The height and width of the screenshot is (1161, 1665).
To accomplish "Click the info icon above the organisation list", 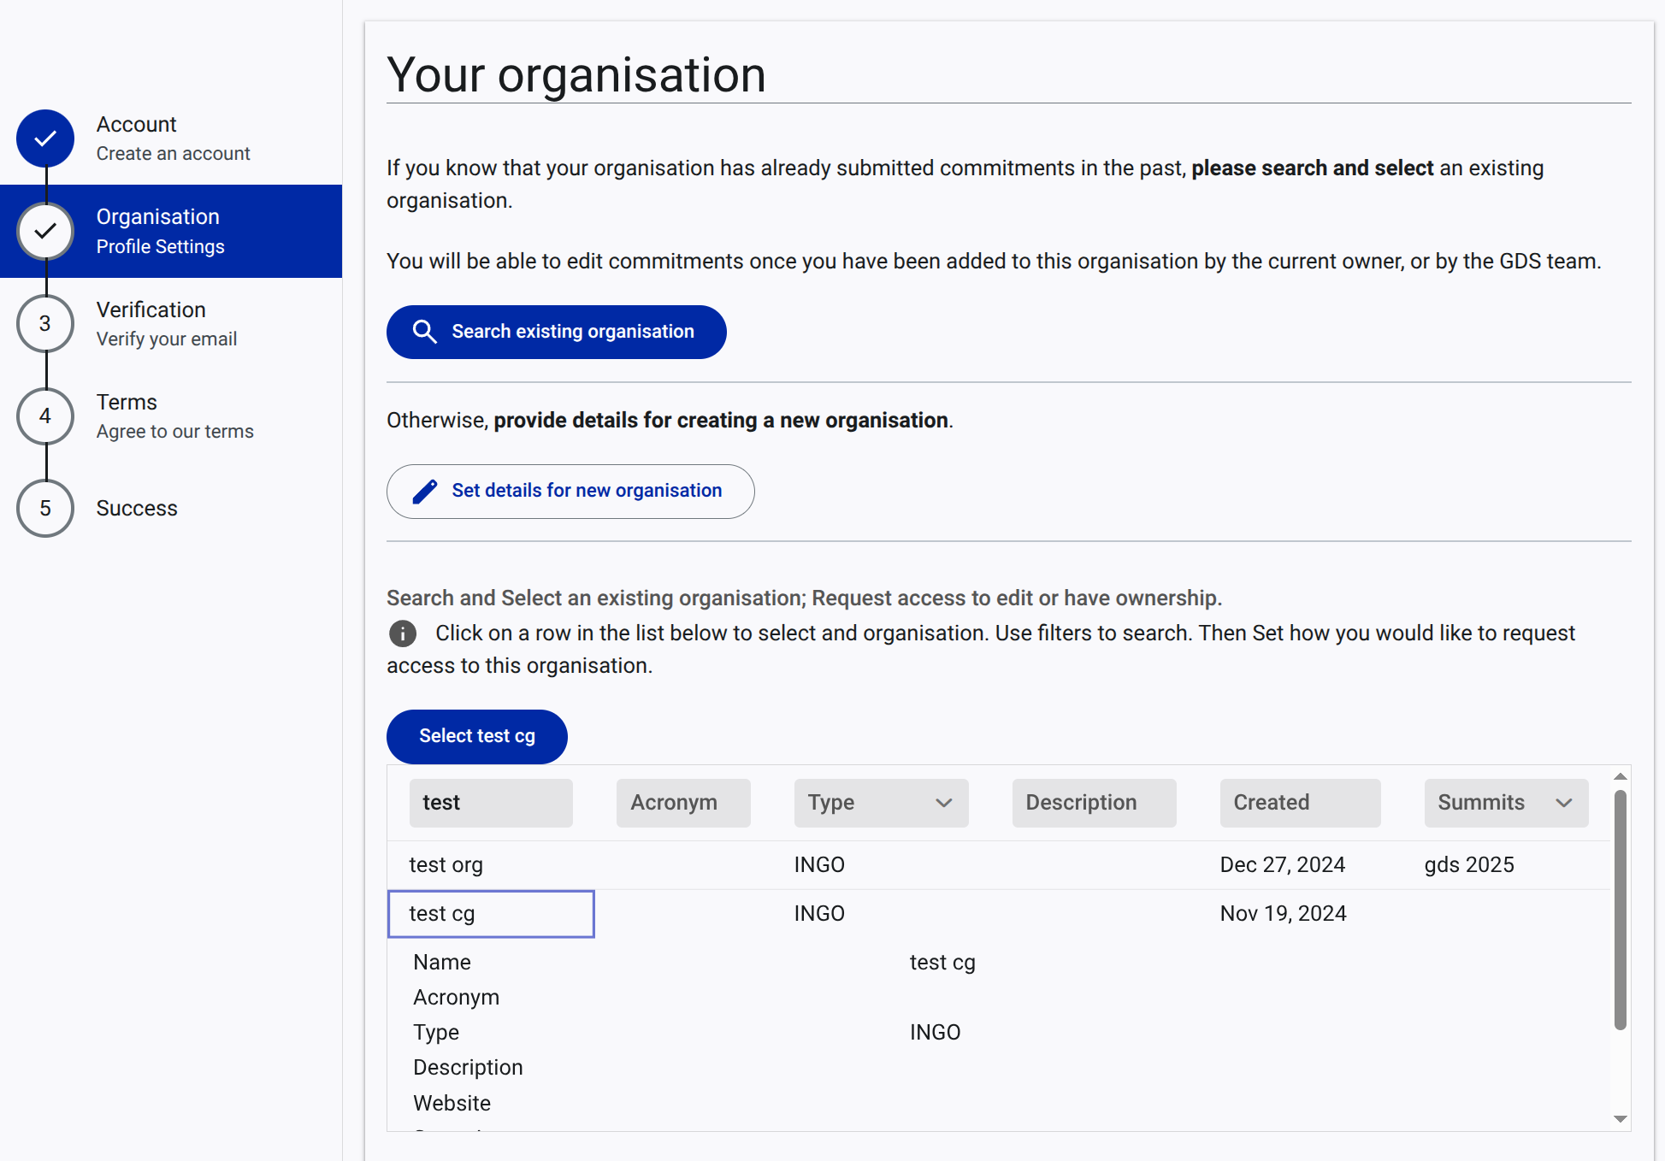I will point(402,634).
